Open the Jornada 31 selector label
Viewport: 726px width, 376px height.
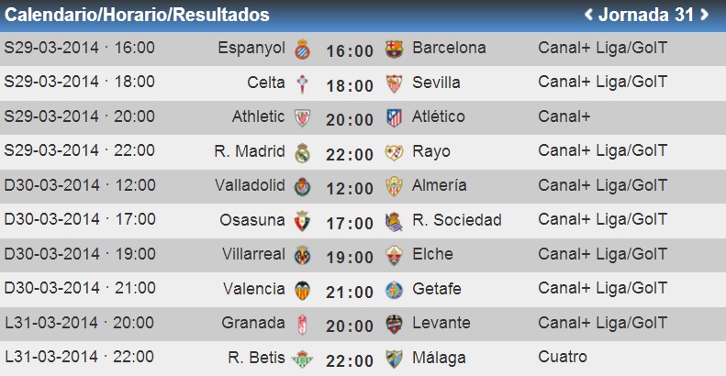pyautogui.click(x=646, y=15)
